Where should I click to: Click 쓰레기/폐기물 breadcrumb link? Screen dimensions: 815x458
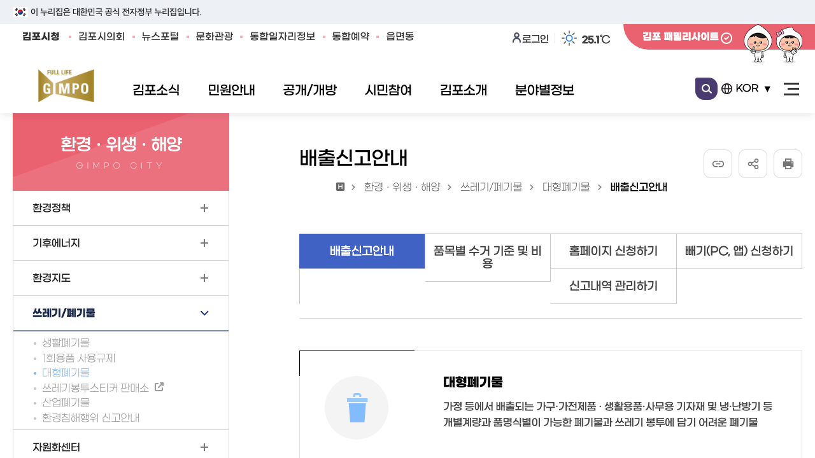pos(491,187)
